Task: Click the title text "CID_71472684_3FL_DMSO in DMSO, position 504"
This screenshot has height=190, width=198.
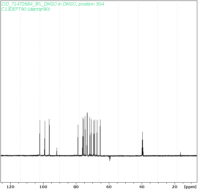Action: click(53, 4)
